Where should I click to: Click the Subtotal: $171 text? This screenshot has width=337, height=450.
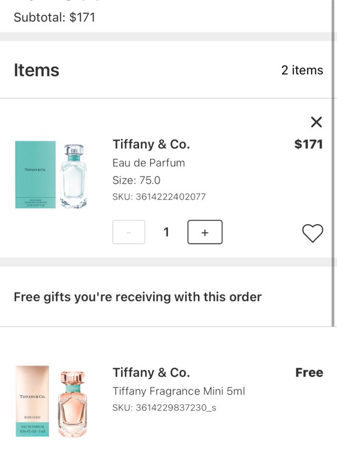[54, 17]
